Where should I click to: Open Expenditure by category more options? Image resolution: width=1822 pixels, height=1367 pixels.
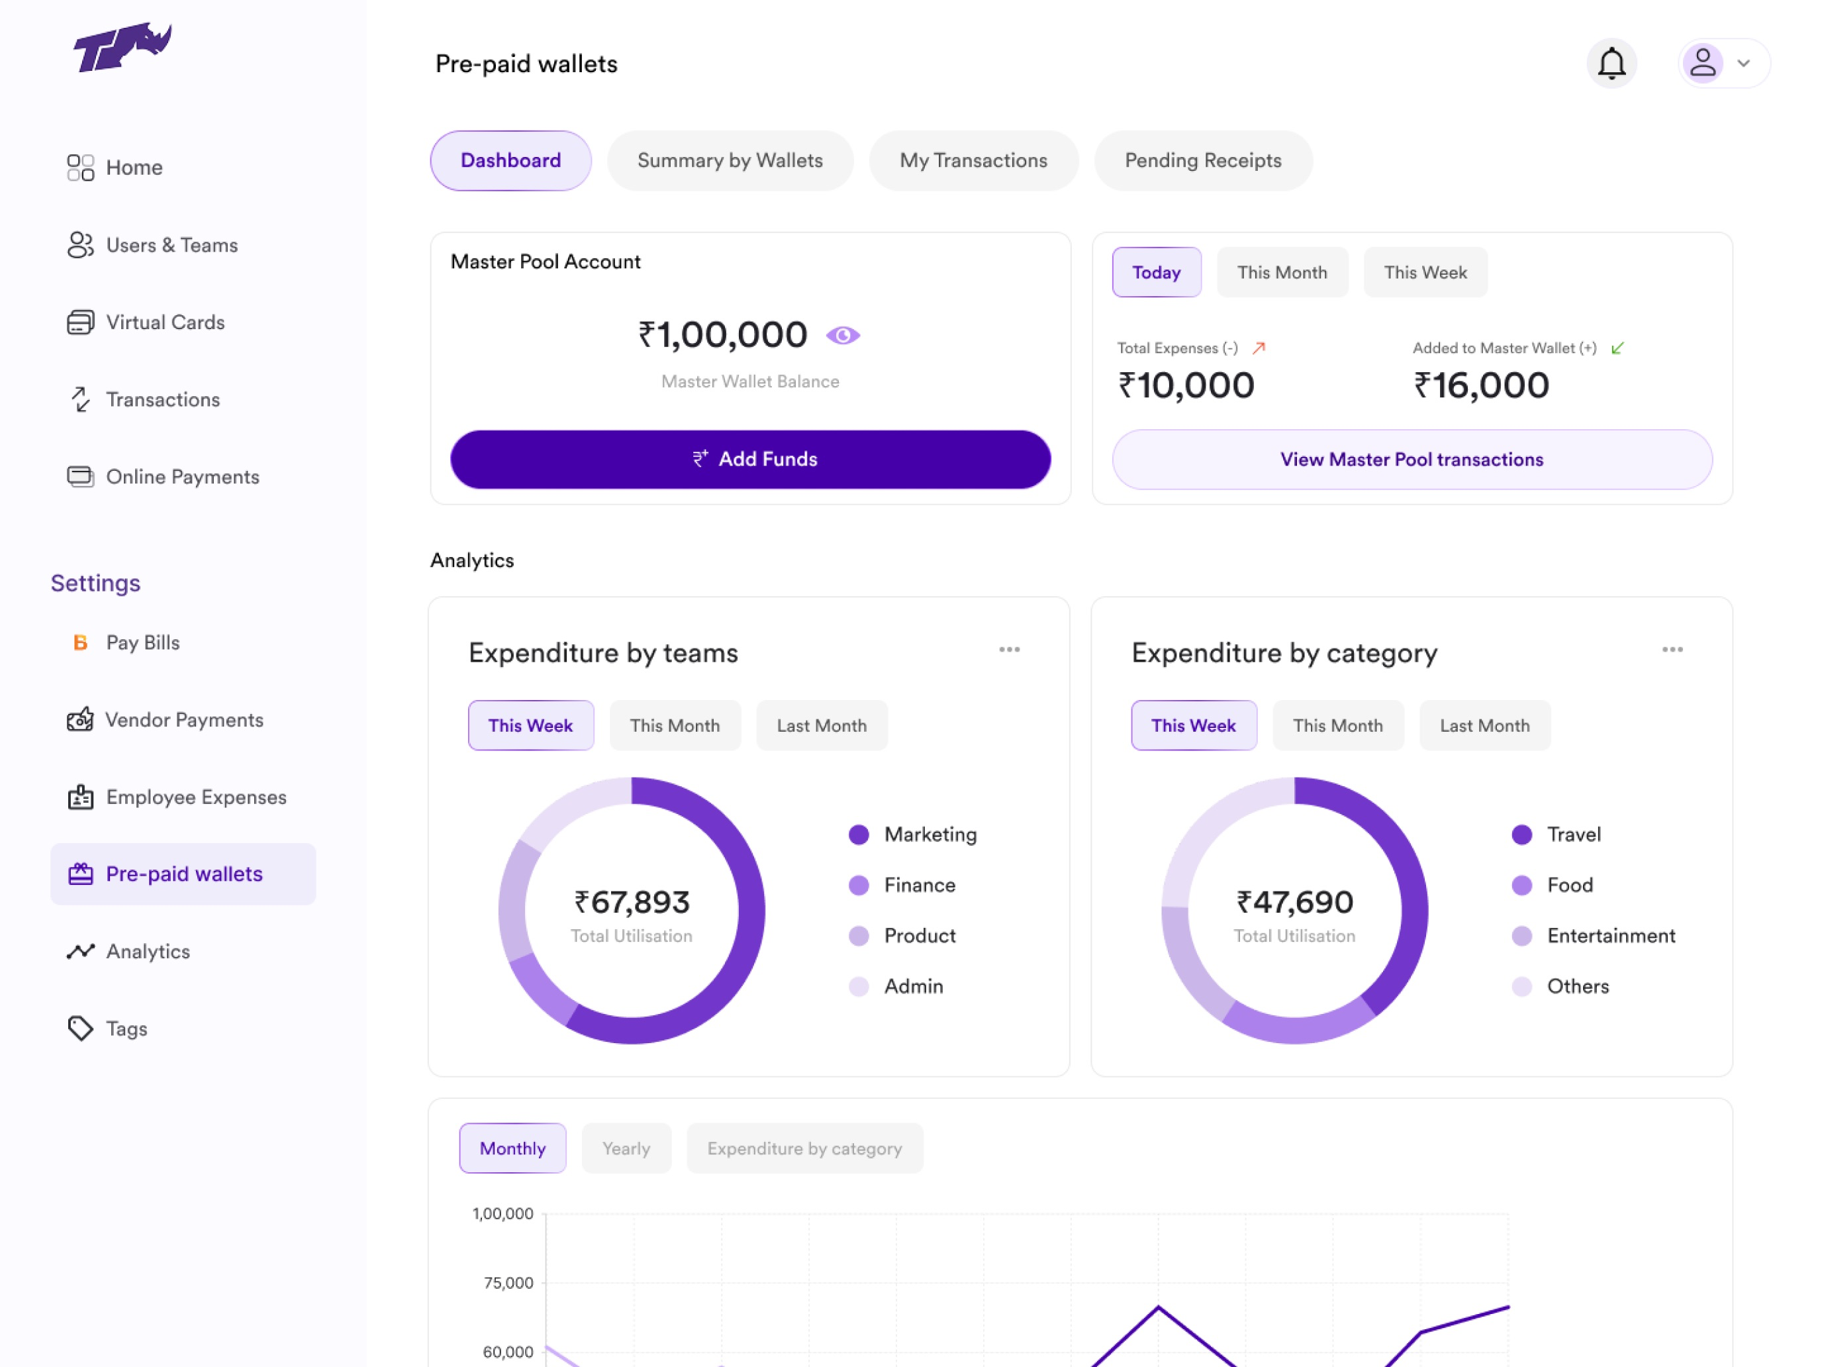point(1672,649)
